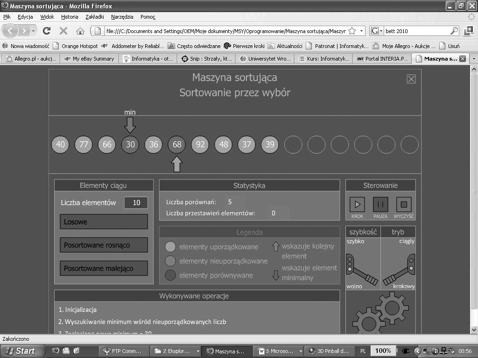This screenshot has height=358, width=478.
Task: Switch to Allegro.pl - aukcj... tab
Action: pyautogui.click(x=31, y=59)
